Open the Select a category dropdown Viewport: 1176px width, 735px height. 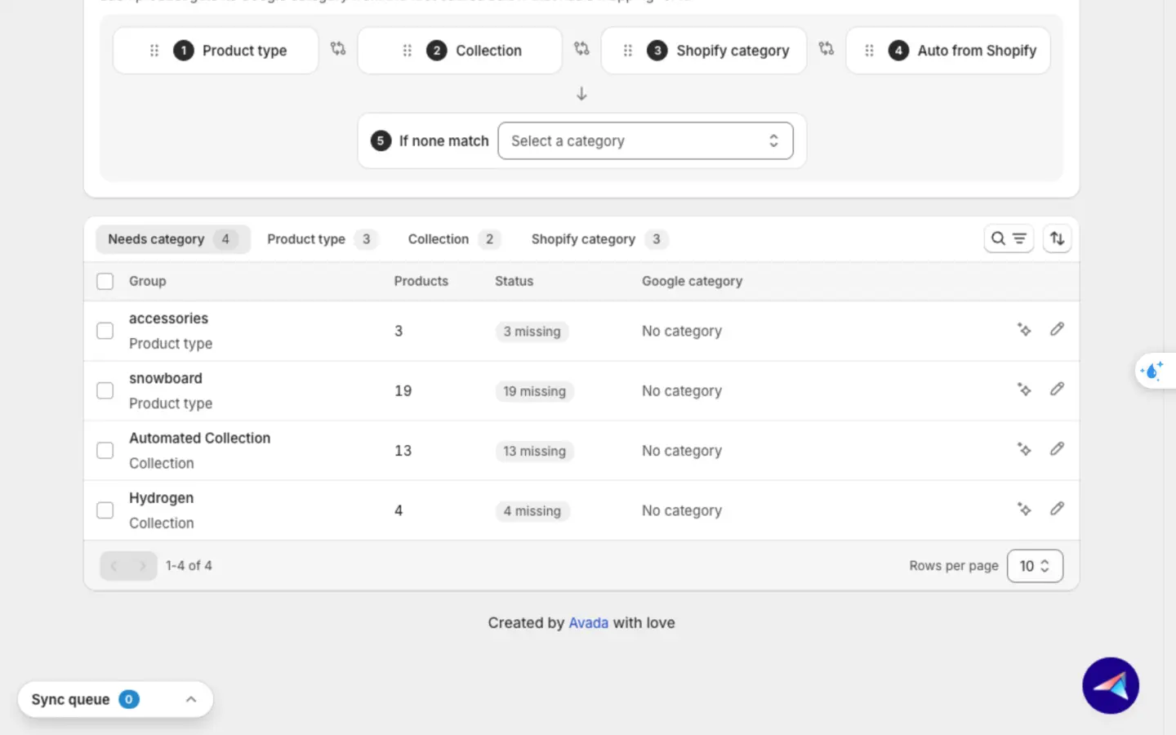click(645, 141)
